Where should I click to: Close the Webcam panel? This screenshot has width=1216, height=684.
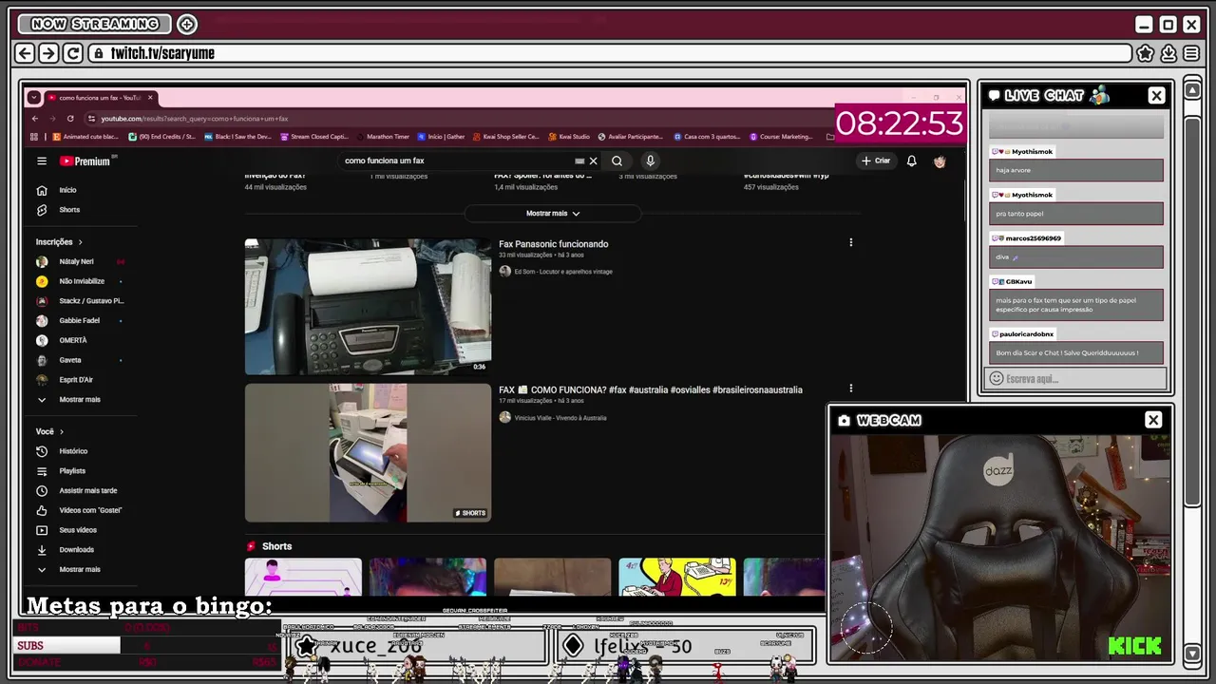(x=1153, y=420)
